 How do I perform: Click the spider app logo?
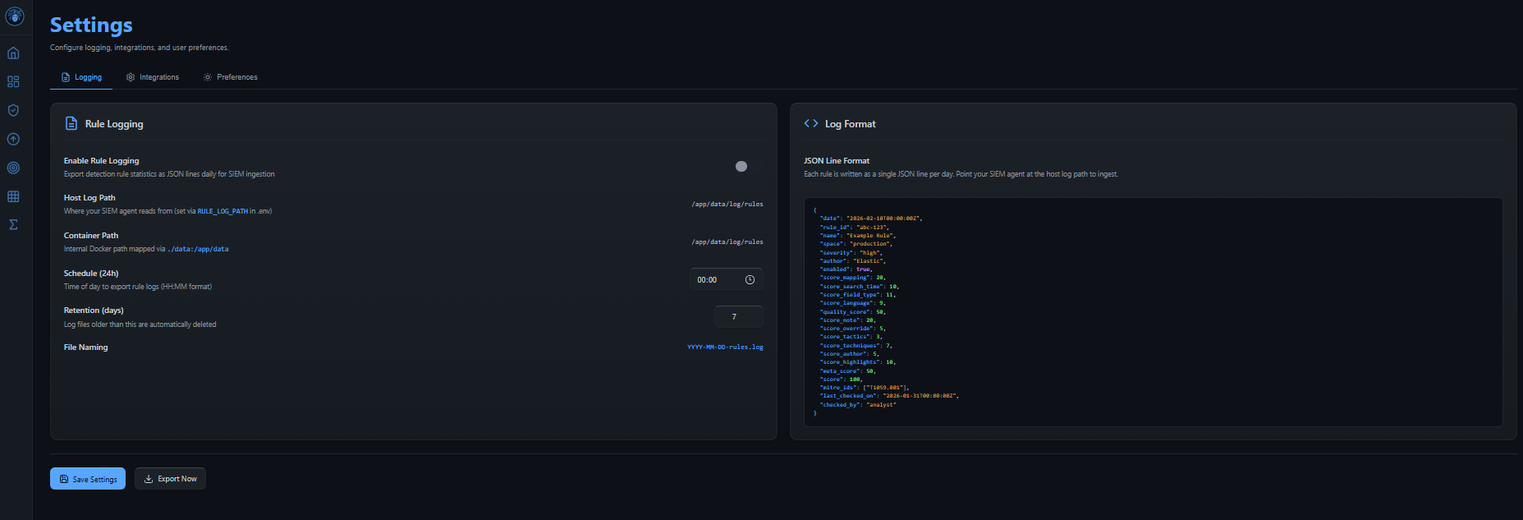point(15,16)
